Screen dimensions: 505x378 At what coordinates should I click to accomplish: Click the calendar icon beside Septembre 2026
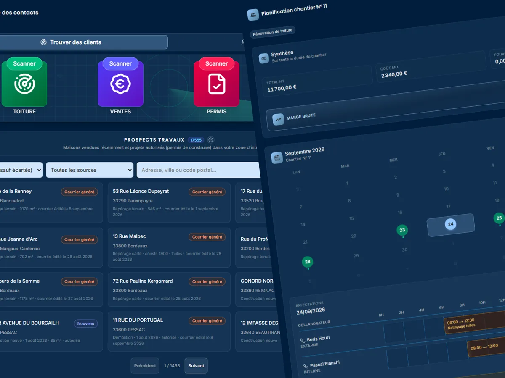coord(277,158)
